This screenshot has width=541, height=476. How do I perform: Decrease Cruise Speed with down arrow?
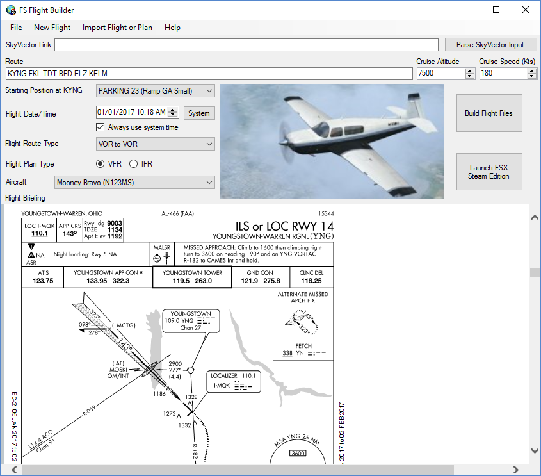pos(532,76)
